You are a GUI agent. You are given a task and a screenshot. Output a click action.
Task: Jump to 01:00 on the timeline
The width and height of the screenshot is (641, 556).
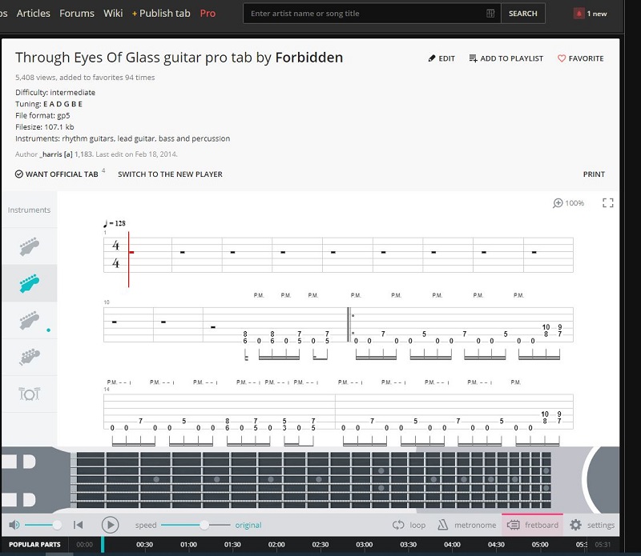[188, 545]
